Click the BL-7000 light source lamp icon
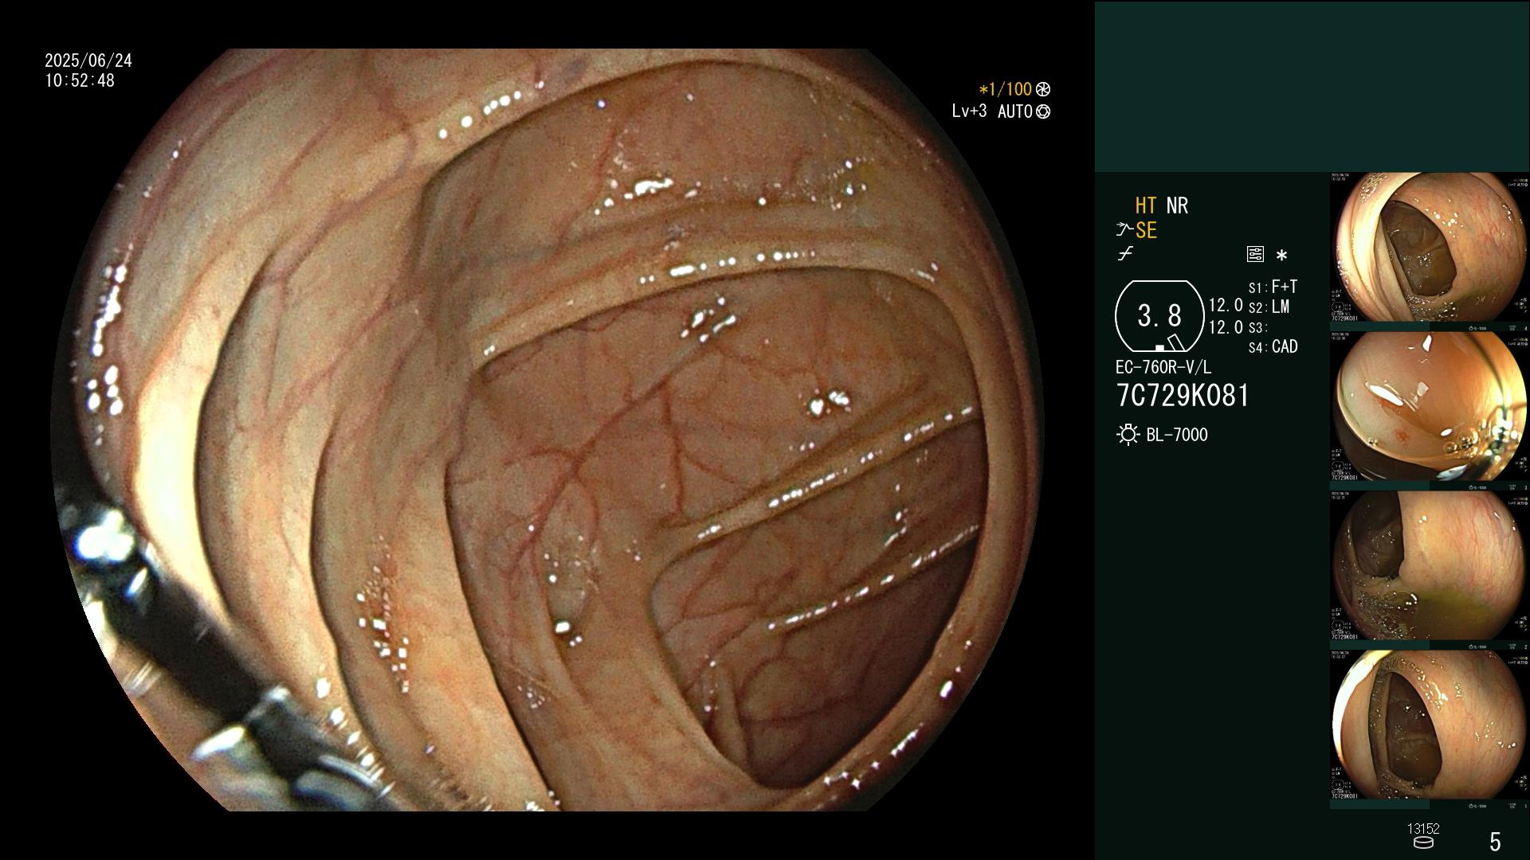The width and height of the screenshot is (1530, 860). click(x=1128, y=435)
